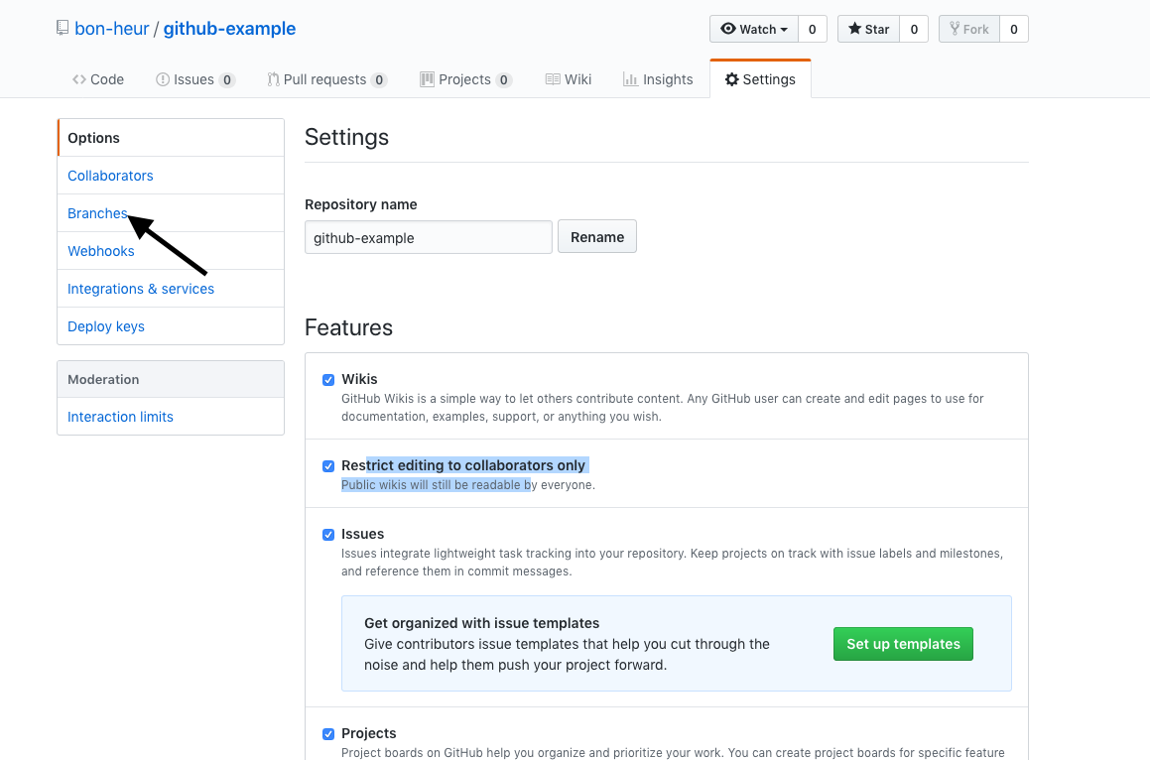Click the repository book icon beside bon-heur

pyautogui.click(x=63, y=28)
